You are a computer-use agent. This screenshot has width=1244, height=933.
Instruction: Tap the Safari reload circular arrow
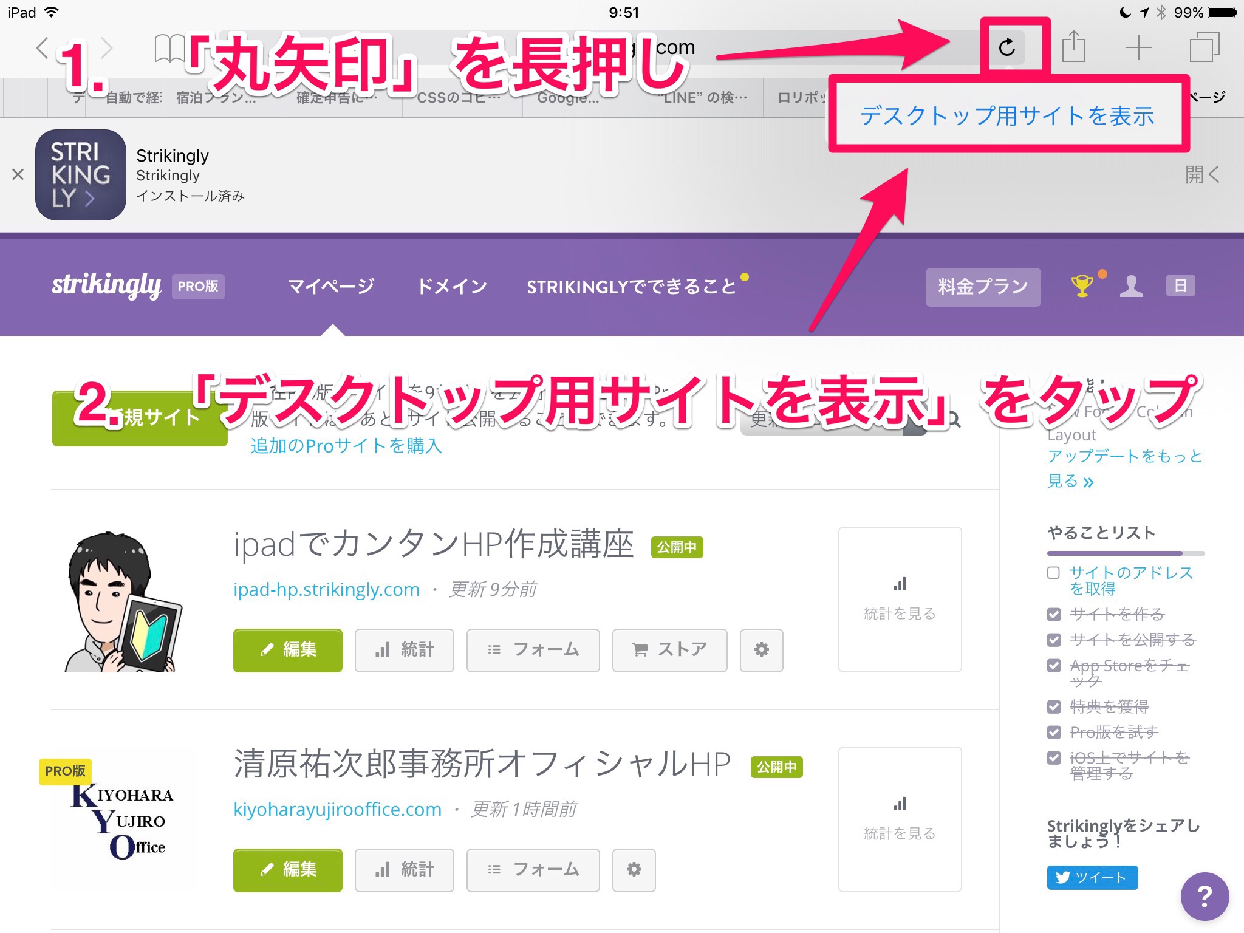(x=1007, y=47)
